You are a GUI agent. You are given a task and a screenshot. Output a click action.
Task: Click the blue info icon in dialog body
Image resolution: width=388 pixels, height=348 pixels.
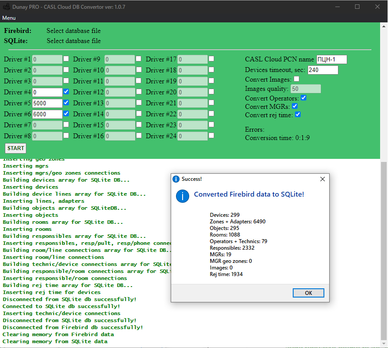click(x=183, y=196)
